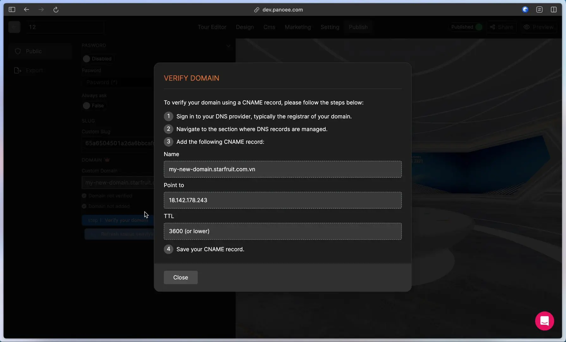The image size is (566, 342).
Task: Open the pink chat support bubble
Action: pos(544,321)
